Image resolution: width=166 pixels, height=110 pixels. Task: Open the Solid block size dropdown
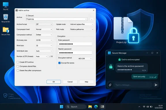[x=44, y=51]
